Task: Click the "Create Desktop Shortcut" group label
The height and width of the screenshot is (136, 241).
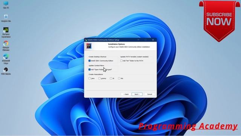Action: point(98,57)
